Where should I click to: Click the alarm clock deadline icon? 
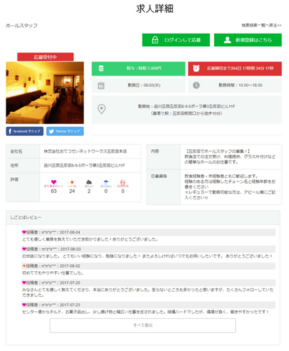[x=196, y=68]
